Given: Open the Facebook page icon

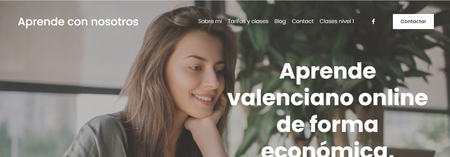Looking at the screenshot, I should 373,21.
